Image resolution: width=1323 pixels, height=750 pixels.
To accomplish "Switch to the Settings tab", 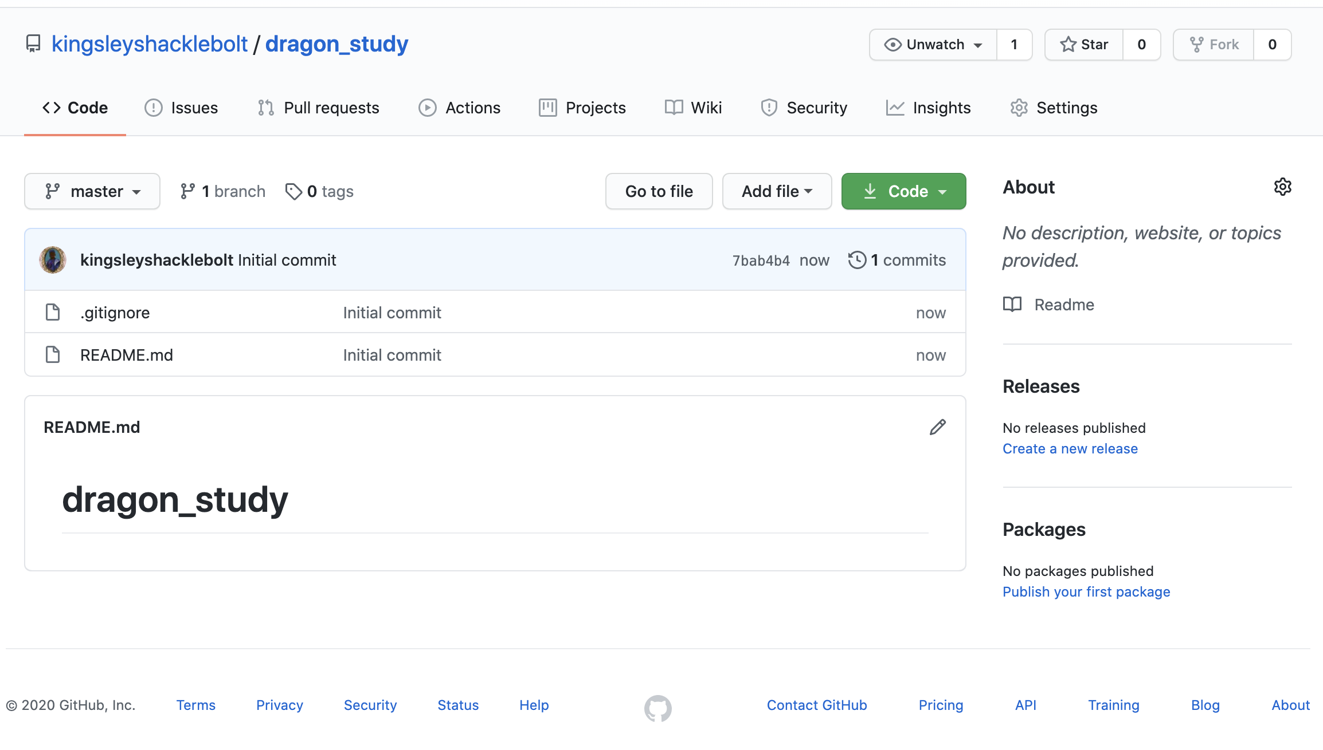I will pyautogui.click(x=1054, y=108).
